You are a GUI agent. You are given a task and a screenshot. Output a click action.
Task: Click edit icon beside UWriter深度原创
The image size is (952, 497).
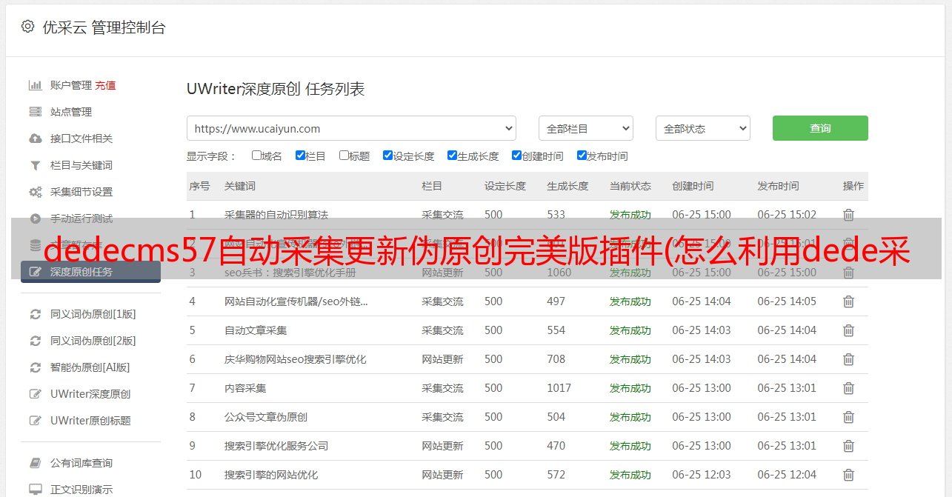35,394
